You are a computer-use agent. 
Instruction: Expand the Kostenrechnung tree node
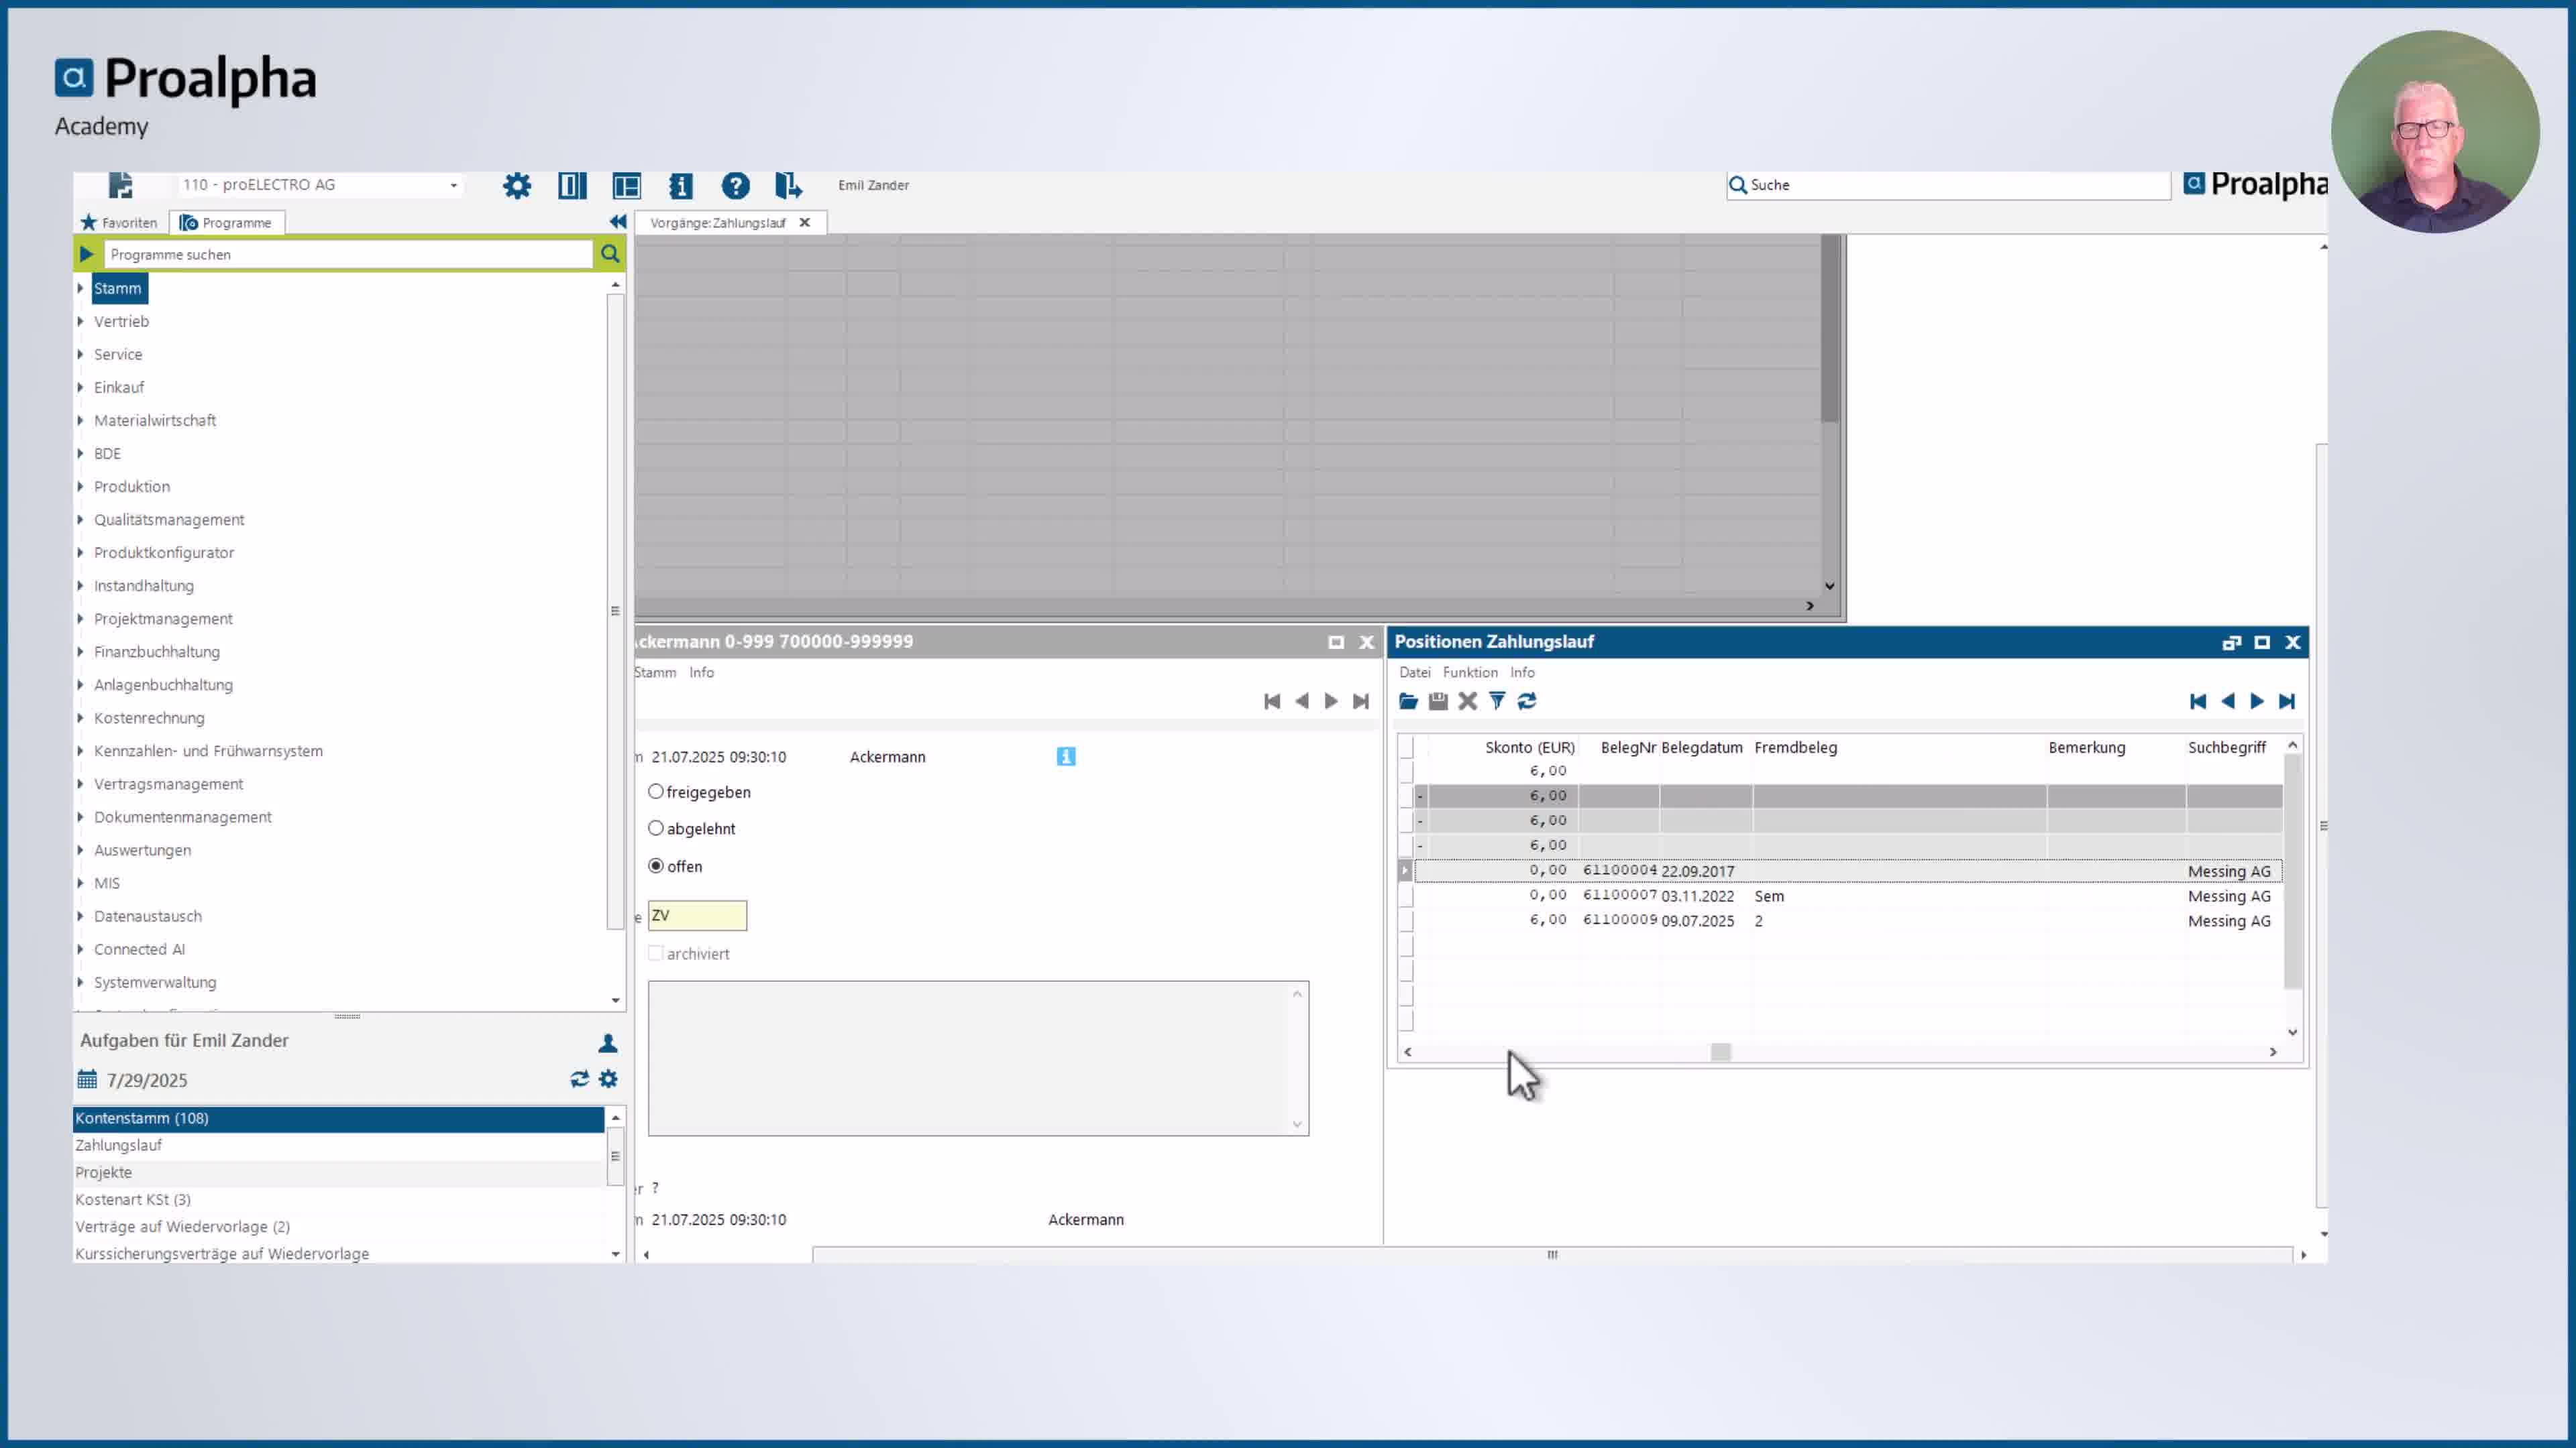coord(81,717)
